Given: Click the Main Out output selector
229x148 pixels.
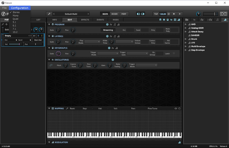Looking at the screenshot, I should click(38, 40).
